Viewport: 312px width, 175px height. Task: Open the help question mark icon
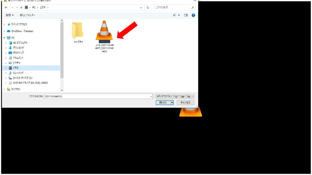(x=193, y=15)
